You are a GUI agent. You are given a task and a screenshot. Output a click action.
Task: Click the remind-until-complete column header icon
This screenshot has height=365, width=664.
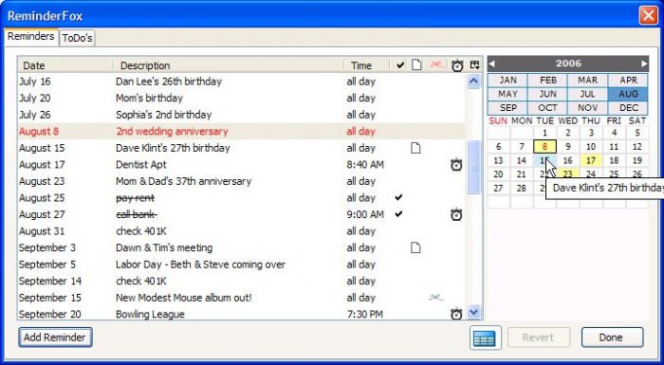(437, 64)
